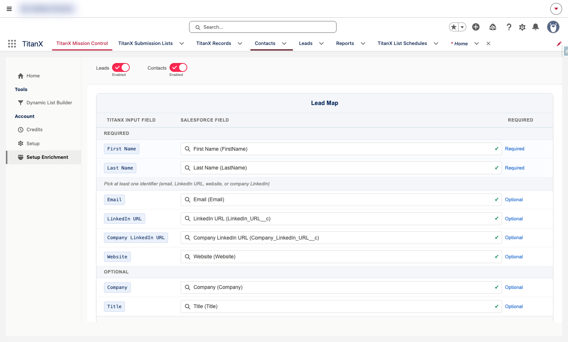Expand the Reports tab chevron
The width and height of the screenshot is (568, 342).
[363, 43]
